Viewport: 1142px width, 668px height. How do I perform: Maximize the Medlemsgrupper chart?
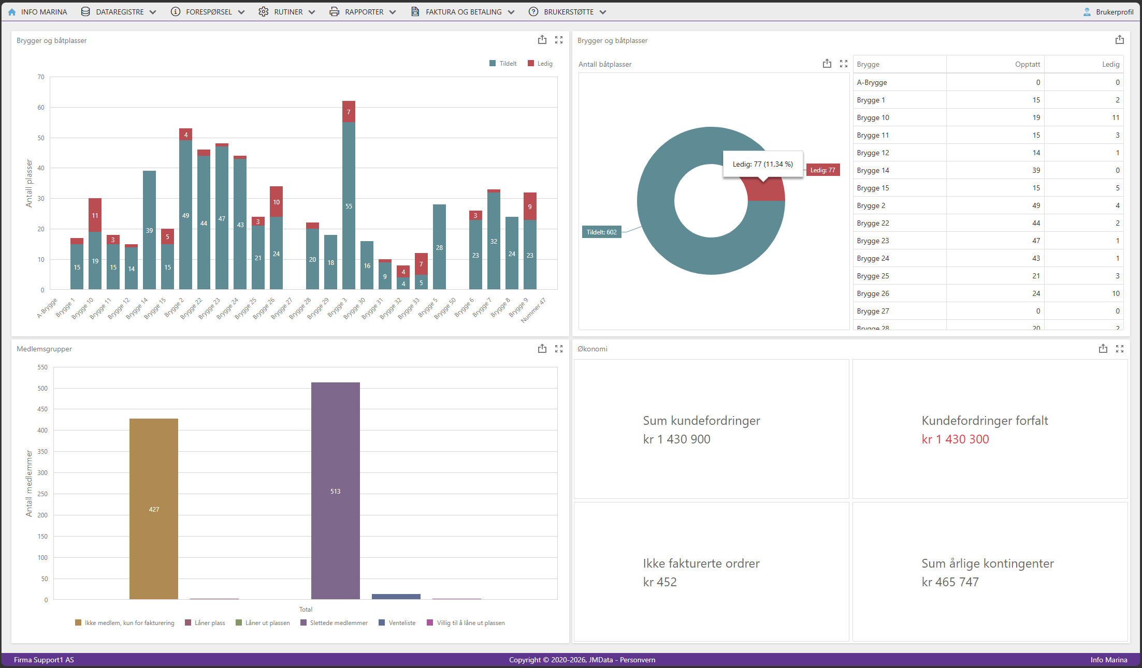click(x=559, y=349)
